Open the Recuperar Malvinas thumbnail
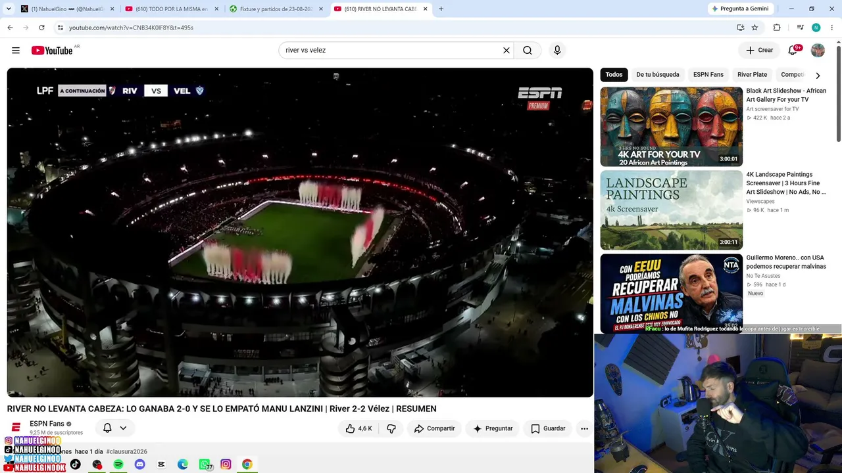Screen dimensions: 842x473 pyautogui.click(x=671, y=293)
